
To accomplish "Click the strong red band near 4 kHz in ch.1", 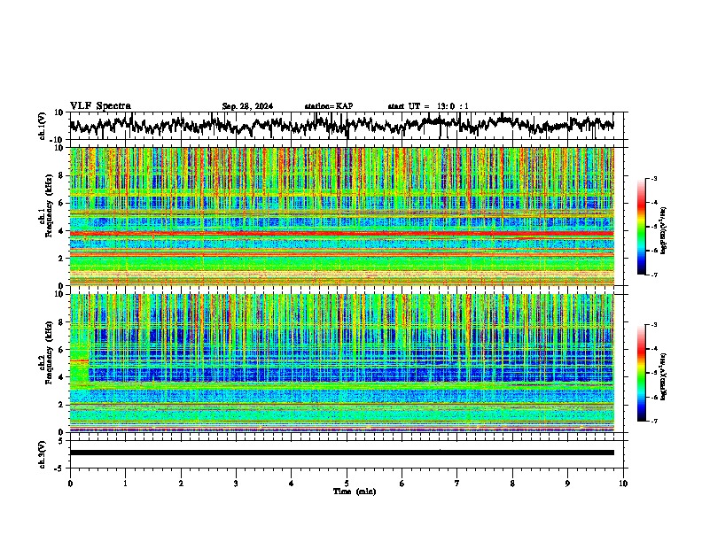I will click(x=341, y=234).
